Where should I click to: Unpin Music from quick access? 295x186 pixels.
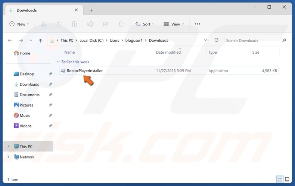pyautogui.click(x=50, y=115)
